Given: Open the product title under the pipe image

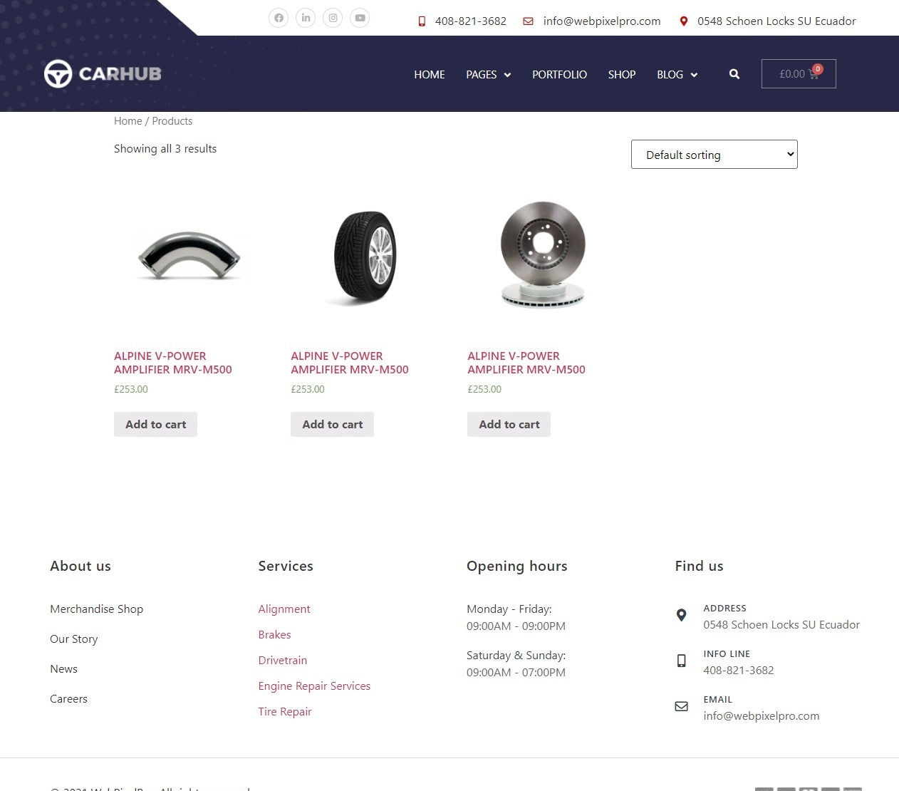Looking at the screenshot, I should (x=173, y=363).
